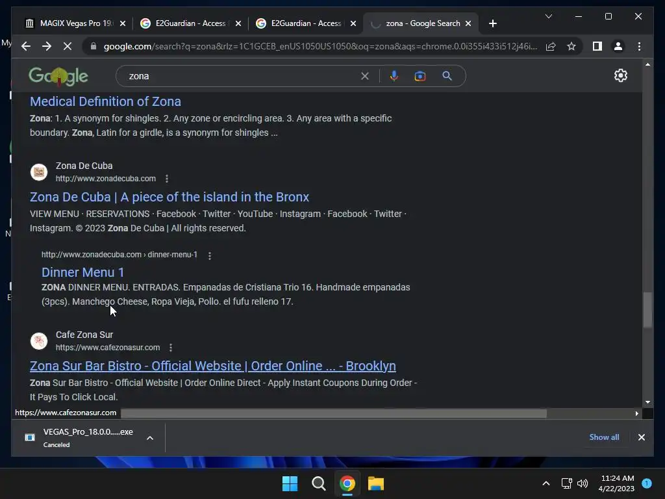Screen dimensions: 665x499
Task: Click the scroll right arrow
Action: click(x=636, y=413)
